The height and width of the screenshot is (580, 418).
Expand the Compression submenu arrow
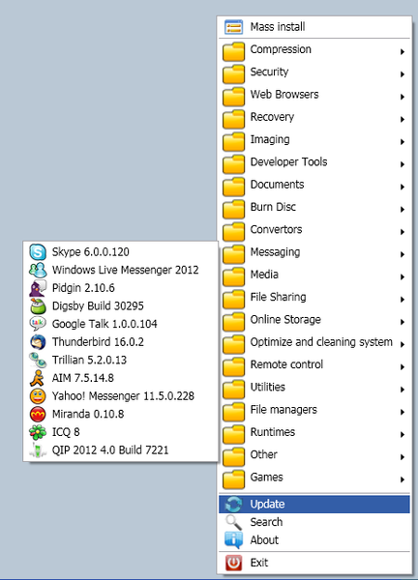coord(403,52)
